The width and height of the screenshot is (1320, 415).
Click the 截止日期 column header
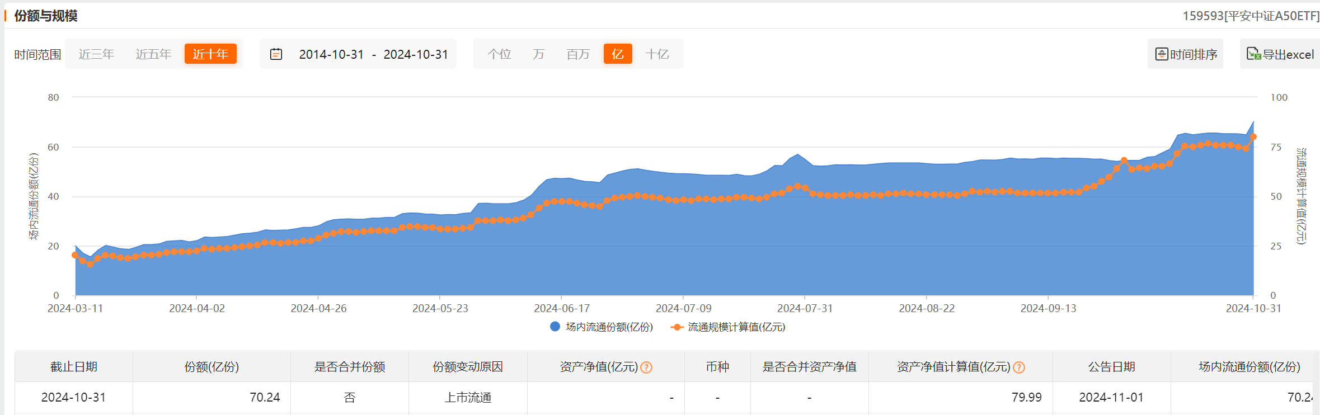(74, 367)
